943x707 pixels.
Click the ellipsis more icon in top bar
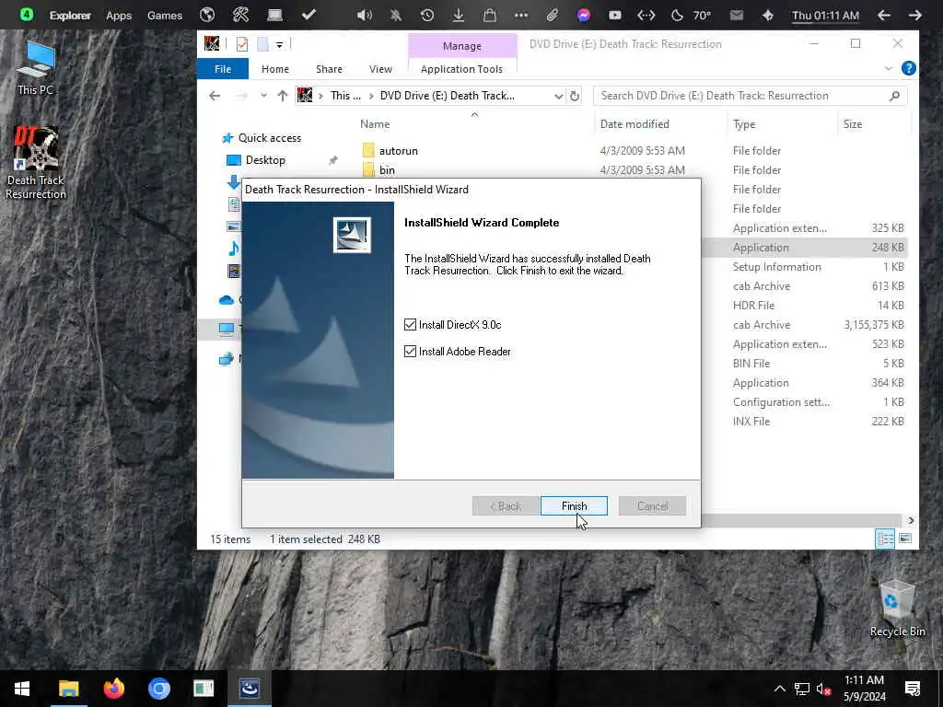pos(521,15)
